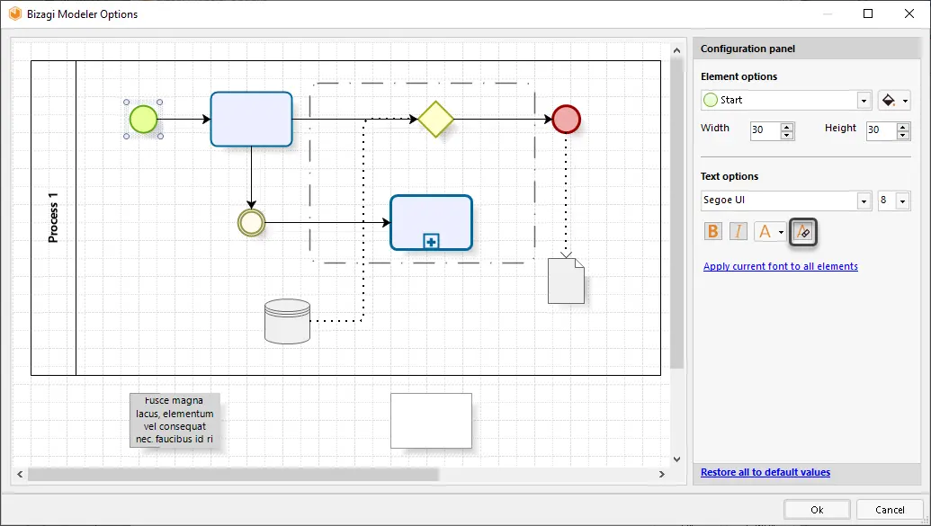Click the vertical scrollbar down arrow
The width and height of the screenshot is (931, 526).
[x=676, y=459]
